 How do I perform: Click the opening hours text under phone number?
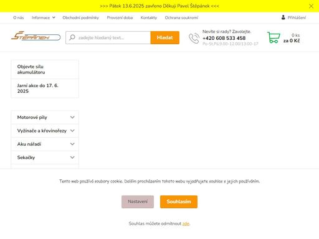(231, 44)
